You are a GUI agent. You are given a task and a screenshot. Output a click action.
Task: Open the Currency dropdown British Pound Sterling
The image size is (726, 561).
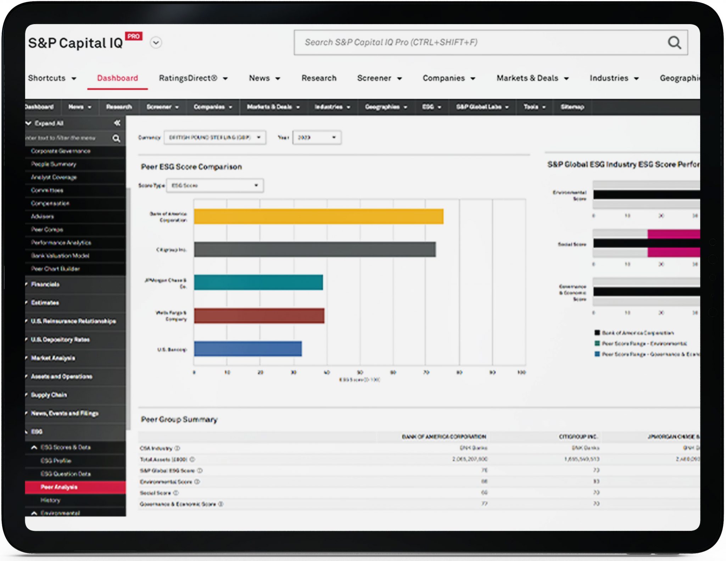click(x=215, y=137)
